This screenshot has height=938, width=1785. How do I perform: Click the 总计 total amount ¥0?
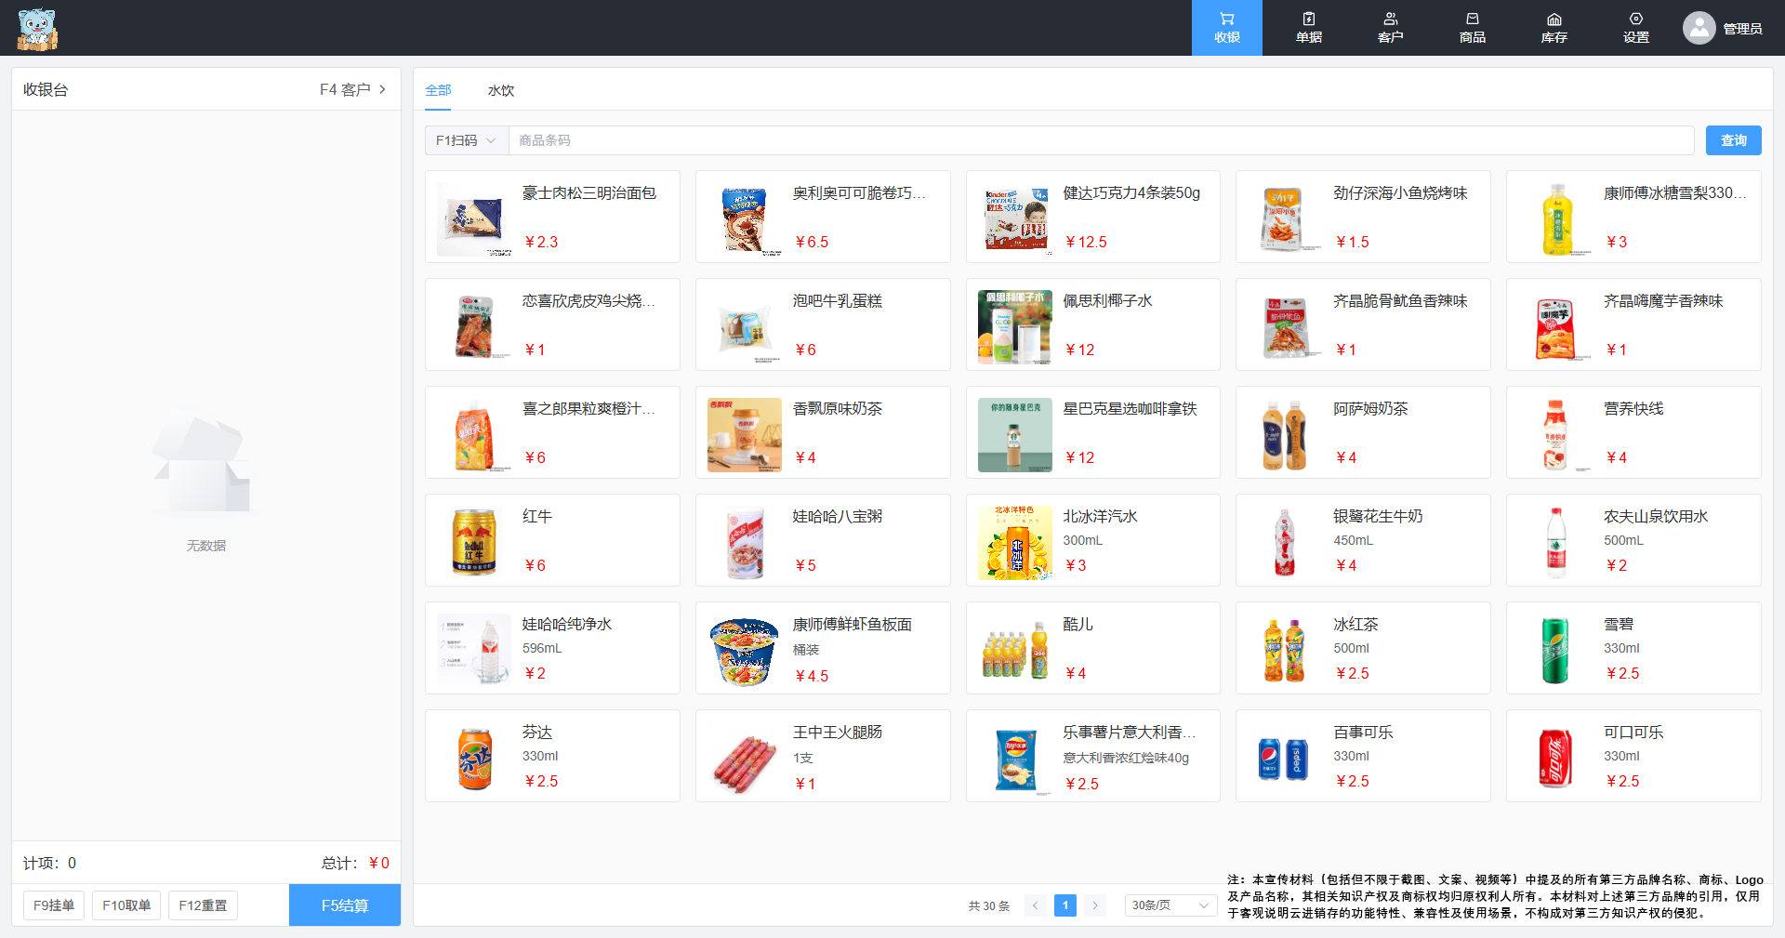click(x=355, y=863)
